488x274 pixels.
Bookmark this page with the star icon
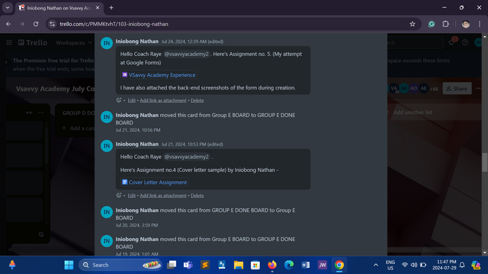pos(412,24)
